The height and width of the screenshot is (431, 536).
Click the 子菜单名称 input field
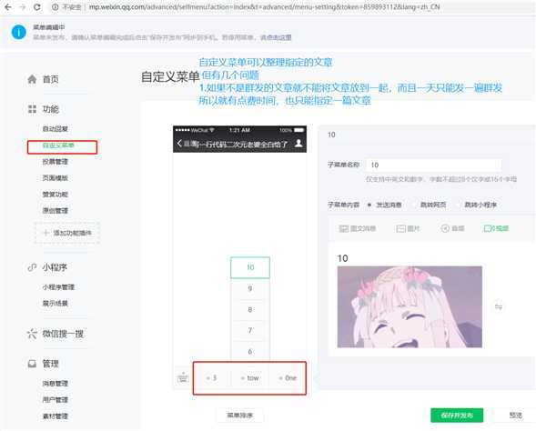point(433,165)
